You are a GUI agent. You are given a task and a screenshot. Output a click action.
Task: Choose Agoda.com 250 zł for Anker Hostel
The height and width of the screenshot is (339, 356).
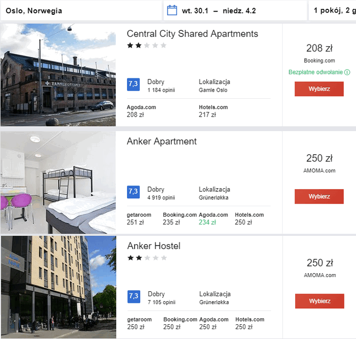[x=214, y=323]
